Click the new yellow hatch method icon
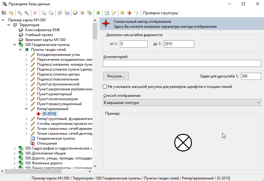The width and height of the screenshot is (264, 181). (122, 13)
